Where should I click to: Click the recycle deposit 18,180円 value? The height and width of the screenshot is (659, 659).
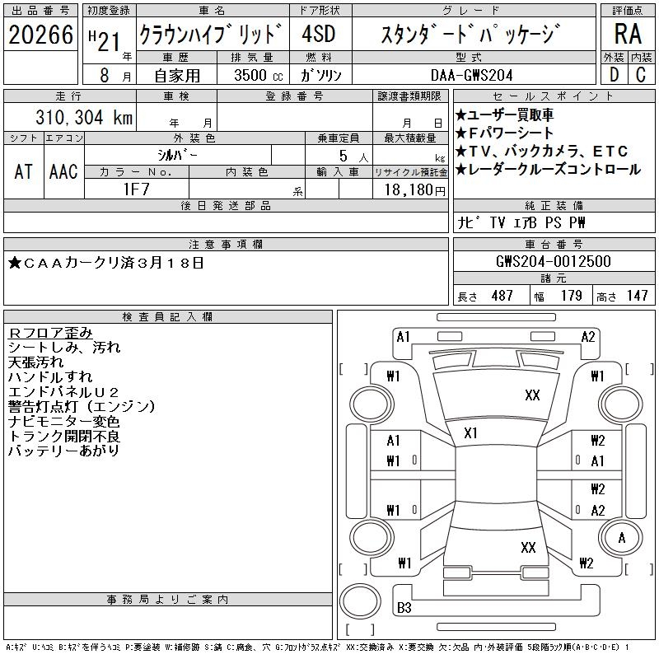(410, 189)
